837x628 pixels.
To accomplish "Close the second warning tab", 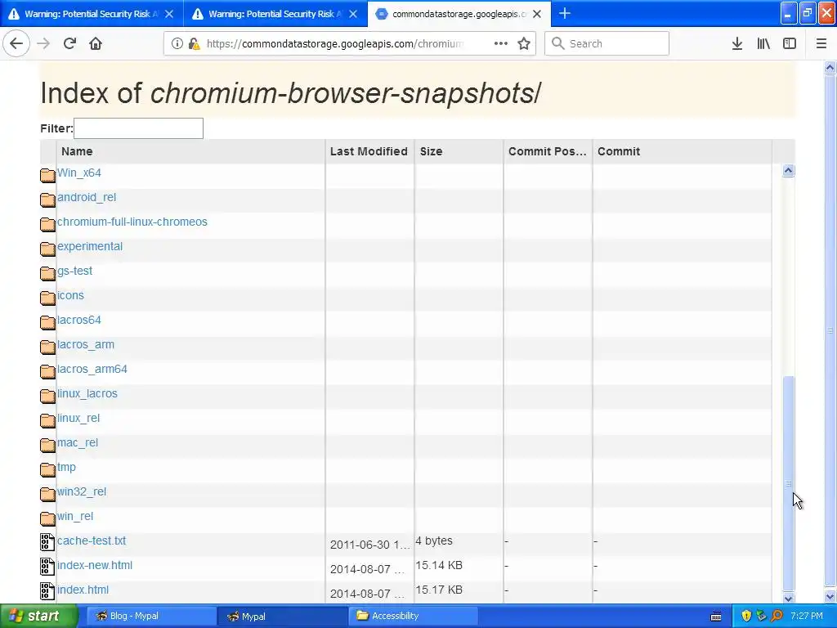I will tap(353, 14).
